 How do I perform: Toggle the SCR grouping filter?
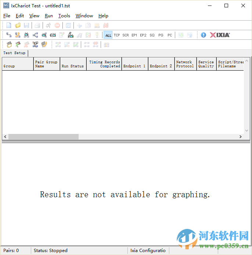(x=126, y=35)
